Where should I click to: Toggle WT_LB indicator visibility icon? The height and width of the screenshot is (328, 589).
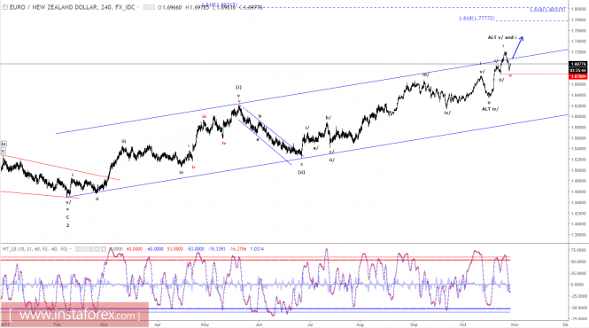[x=78, y=248]
